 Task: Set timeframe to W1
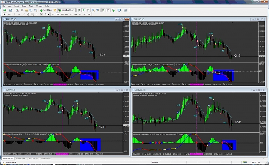pos(85,14)
